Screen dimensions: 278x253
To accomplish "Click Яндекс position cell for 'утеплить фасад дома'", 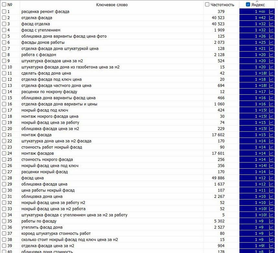I will pos(256,227).
